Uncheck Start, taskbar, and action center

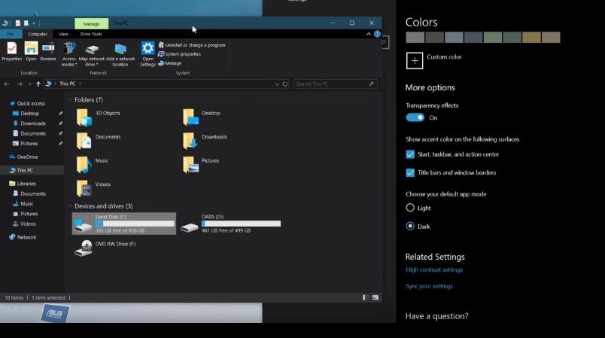pyautogui.click(x=410, y=154)
